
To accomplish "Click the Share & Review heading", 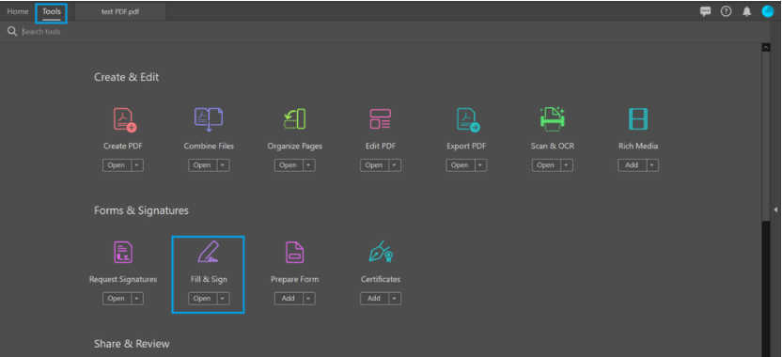I will coord(132,344).
